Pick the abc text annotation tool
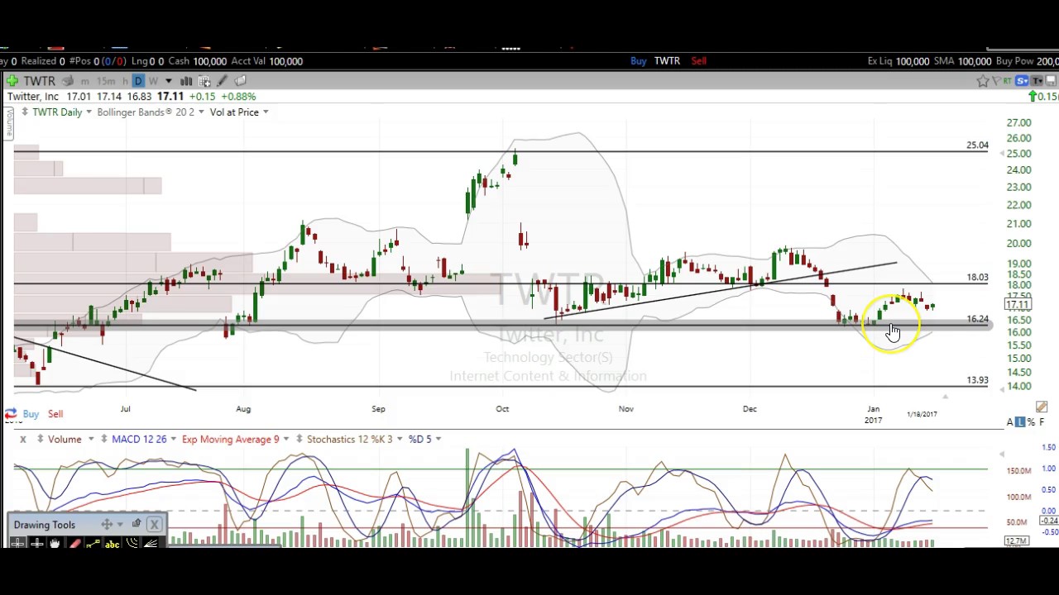This screenshot has width=1059, height=595. [112, 543]
